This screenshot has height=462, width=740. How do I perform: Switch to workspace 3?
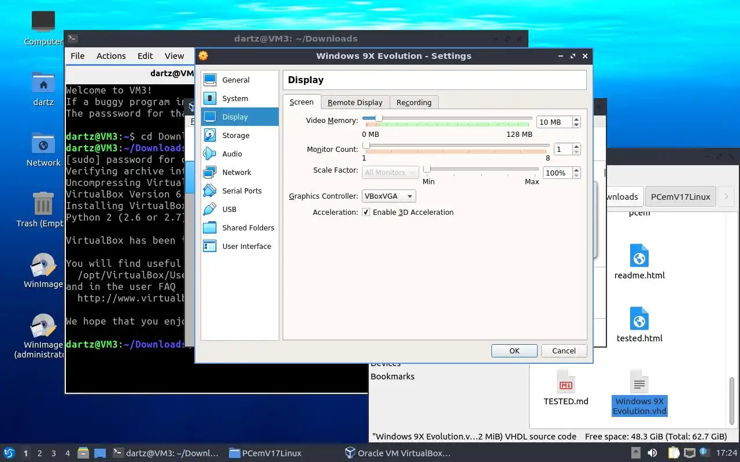pos(54,453)
